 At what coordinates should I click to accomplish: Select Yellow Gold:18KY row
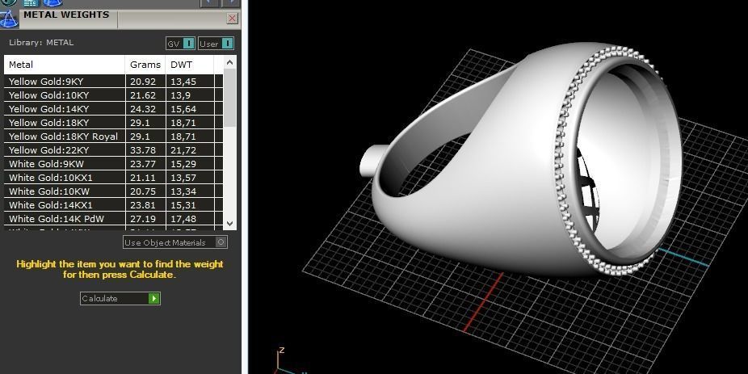click(x=114, y=123)
